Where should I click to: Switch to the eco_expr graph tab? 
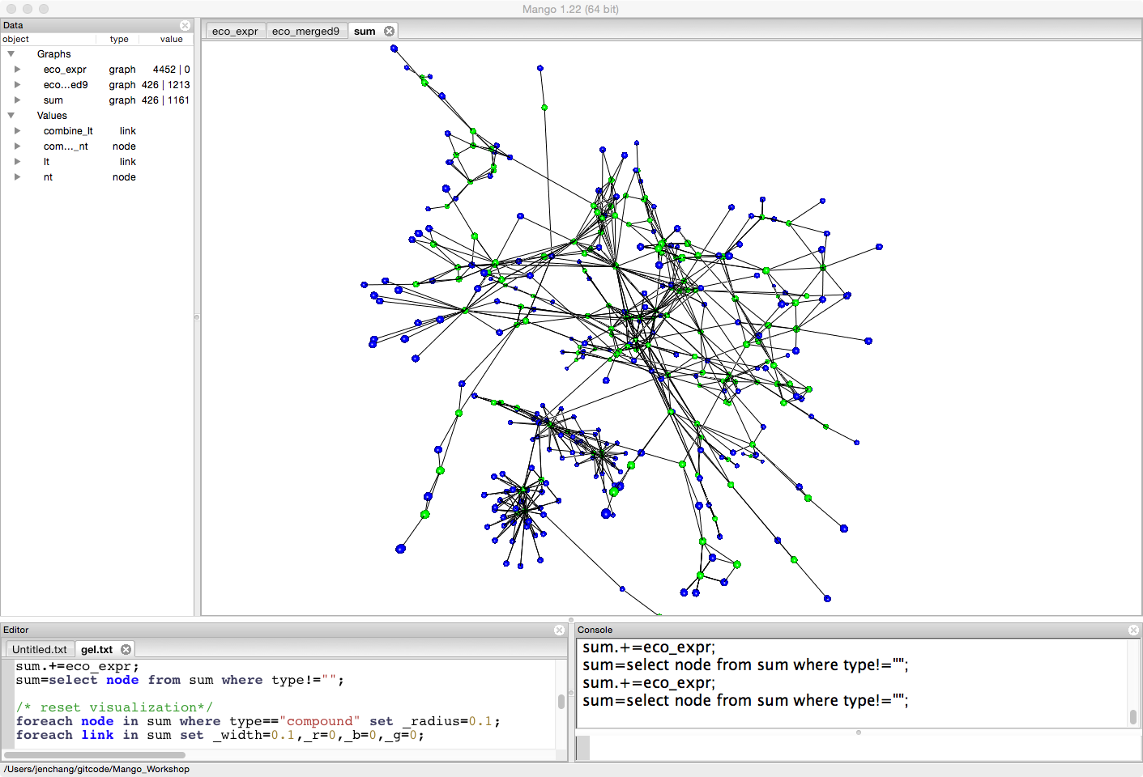click(x=235, y=31)
